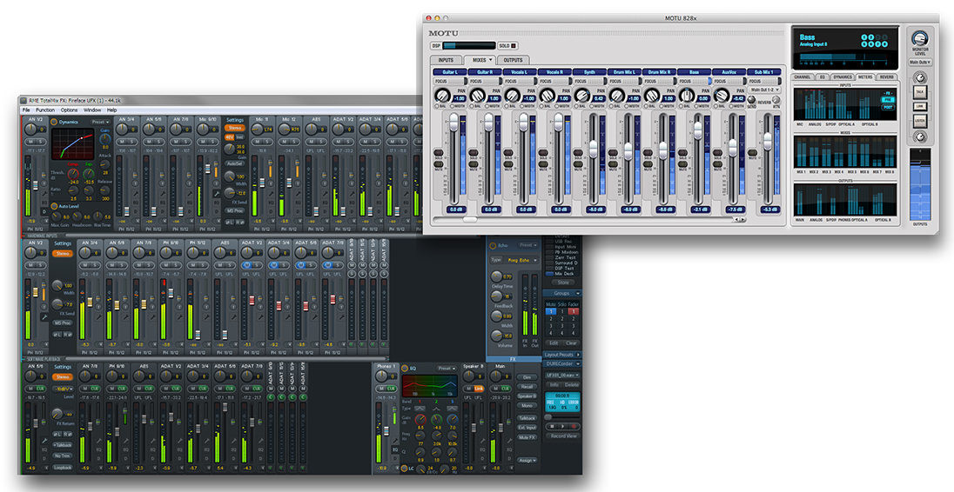The width and height of the screenshot is (954, 492).
Task: Toggle the LC low cut power button
Action: (x=405, y=469)
